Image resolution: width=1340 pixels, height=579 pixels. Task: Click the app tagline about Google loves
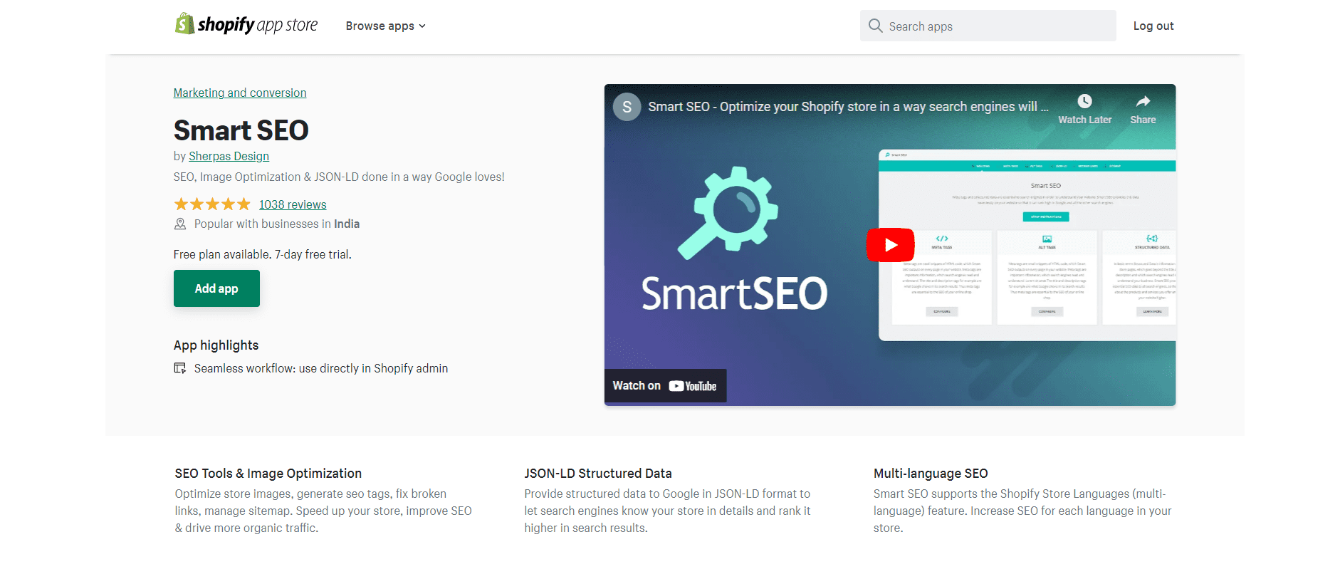click(339, 177)
